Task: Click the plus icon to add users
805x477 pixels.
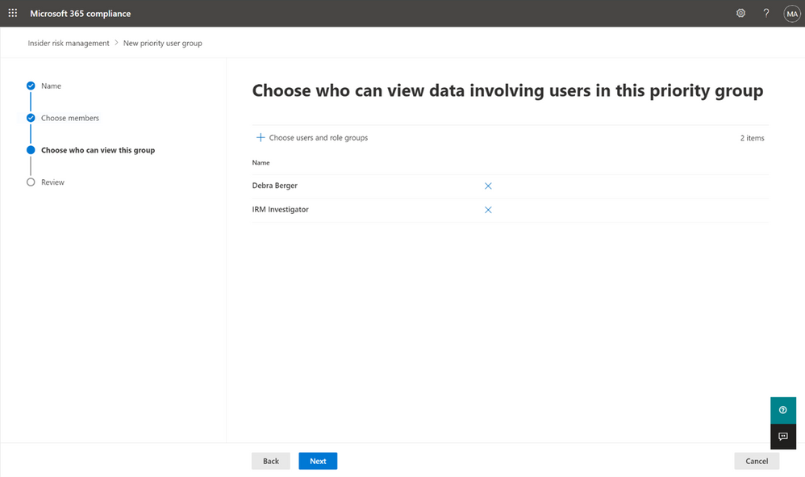Action: point(261,138)
